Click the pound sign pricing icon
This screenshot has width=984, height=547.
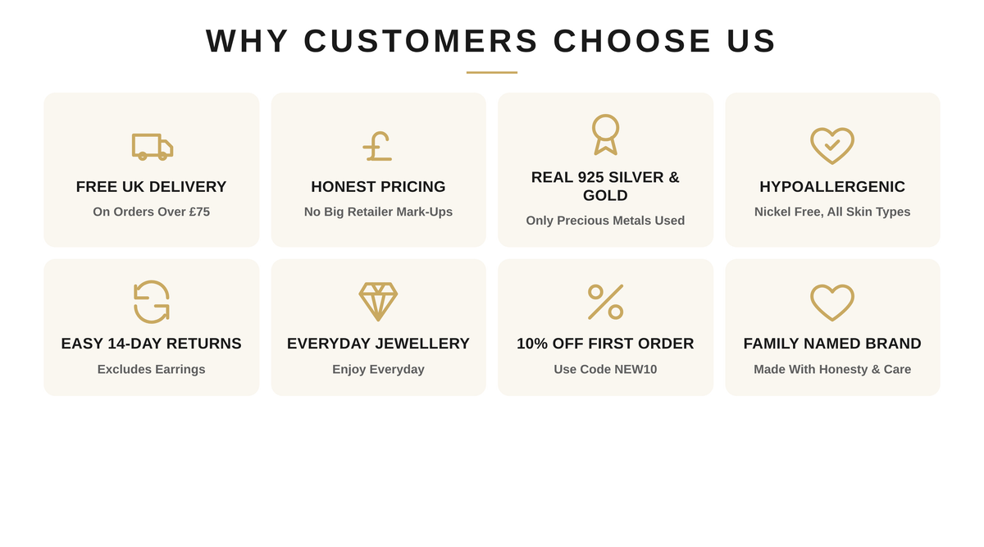(378, 146)
